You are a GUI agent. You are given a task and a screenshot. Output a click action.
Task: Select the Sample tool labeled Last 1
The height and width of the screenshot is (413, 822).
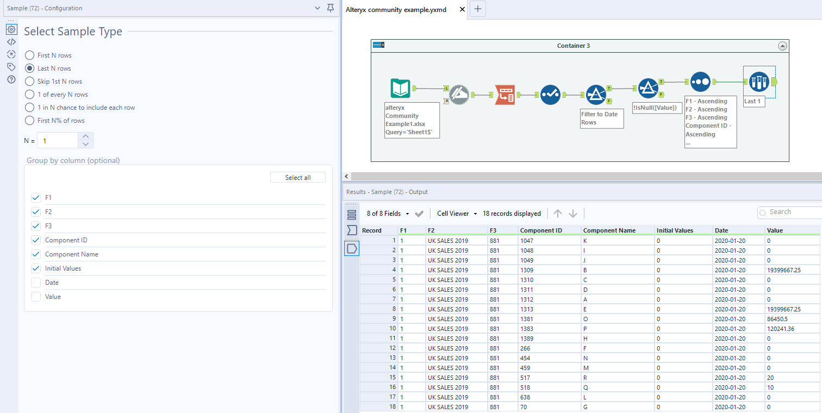[x=759, y=83]
